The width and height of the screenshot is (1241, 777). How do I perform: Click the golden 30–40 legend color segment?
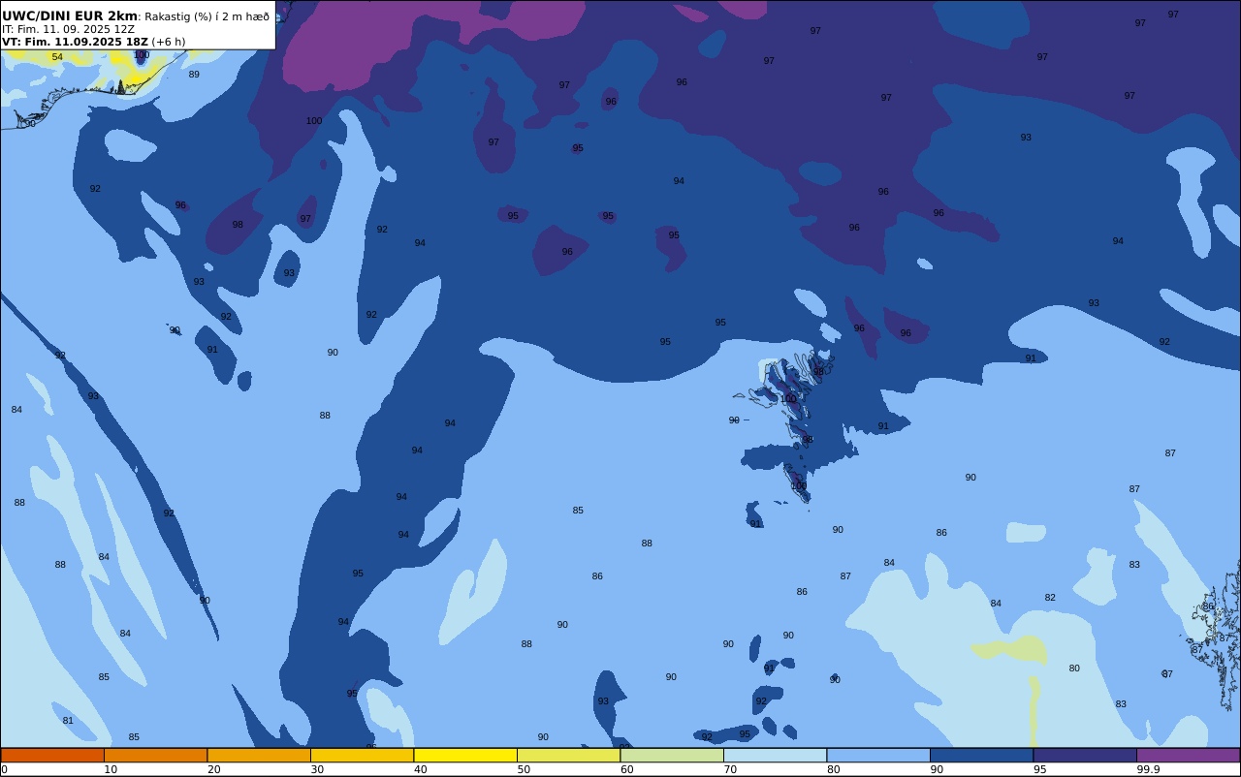coord(362,755)
